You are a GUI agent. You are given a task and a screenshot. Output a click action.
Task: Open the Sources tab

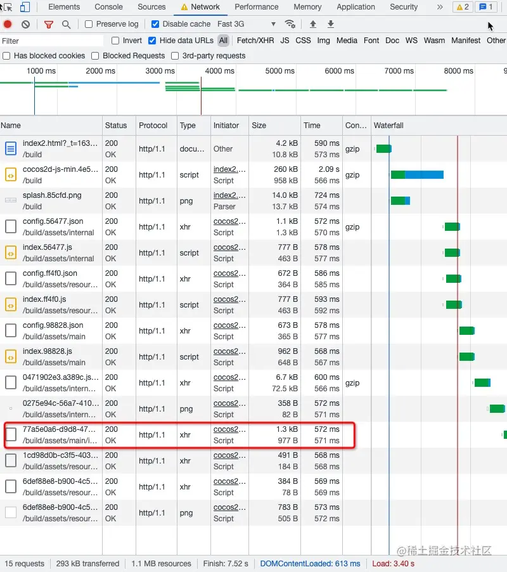(x=151, y=7)
